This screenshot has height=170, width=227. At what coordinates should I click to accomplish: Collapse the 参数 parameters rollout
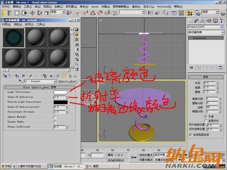pos(206,77)
